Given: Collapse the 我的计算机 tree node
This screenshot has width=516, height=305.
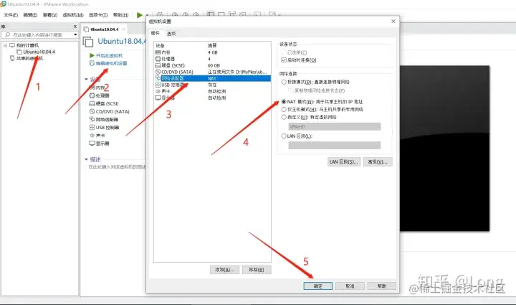Looking at the screenshot, I should (x=5, y=45).
